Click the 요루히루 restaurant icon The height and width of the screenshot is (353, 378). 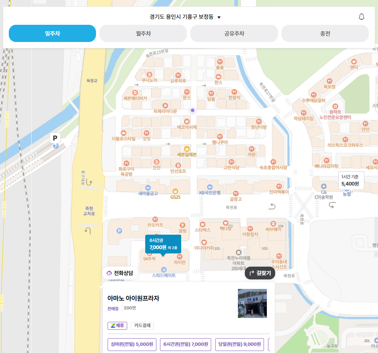pos(178,75)
